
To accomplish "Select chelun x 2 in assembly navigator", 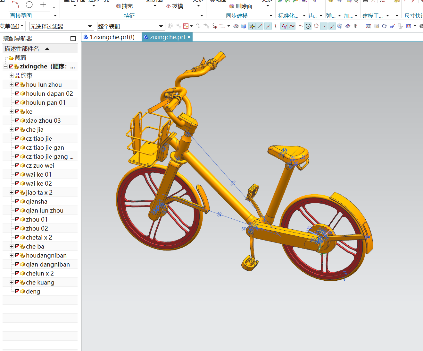I will tap(40, 274).
